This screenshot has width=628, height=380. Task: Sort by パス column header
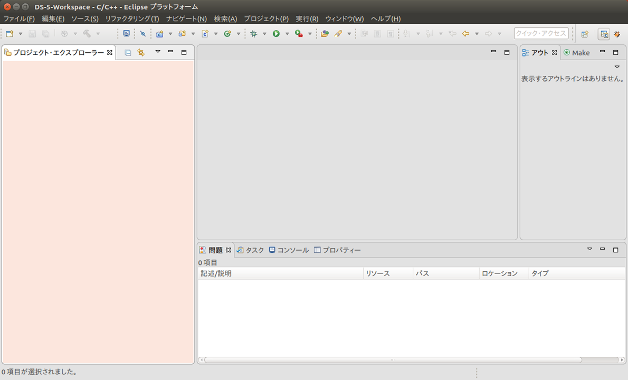pyautogui.click(x=446, y=273)
